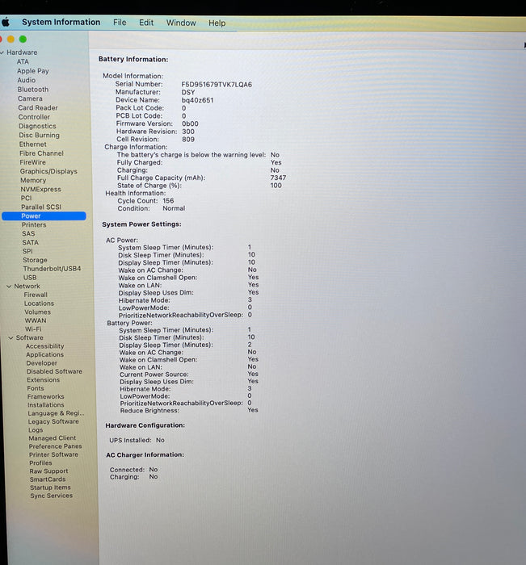Screen dimensions: 526x565
Task: Select Disc Burning in the sidebar
Action: pyautogui.click(x=40, y=135)
